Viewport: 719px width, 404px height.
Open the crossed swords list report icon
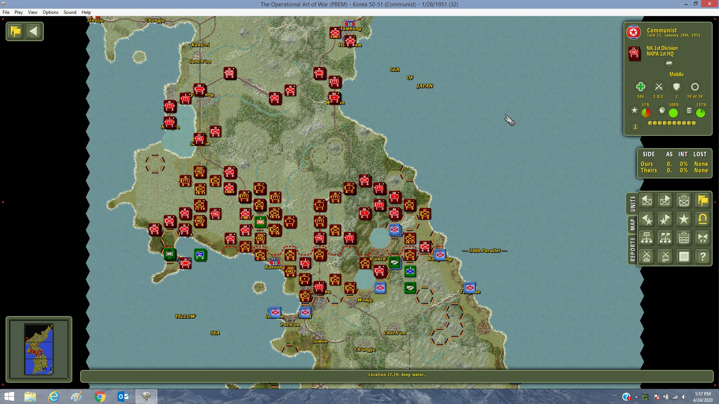tap(665, 257)
